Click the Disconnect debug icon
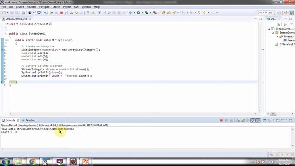The height and width of the screenshot is (166, 295). (x=66, y=12)
